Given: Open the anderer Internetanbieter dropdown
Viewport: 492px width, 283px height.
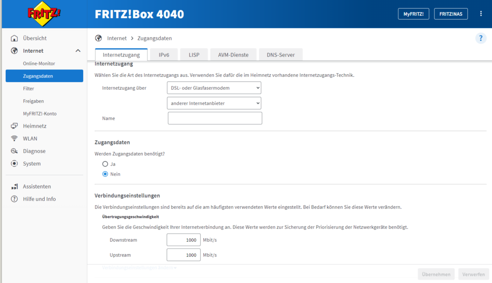Looking at the screenshot, I should [214, 103].
